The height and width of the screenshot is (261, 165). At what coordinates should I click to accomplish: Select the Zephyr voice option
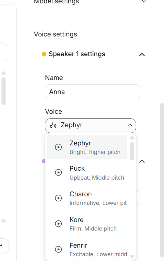tap(87, 147)
